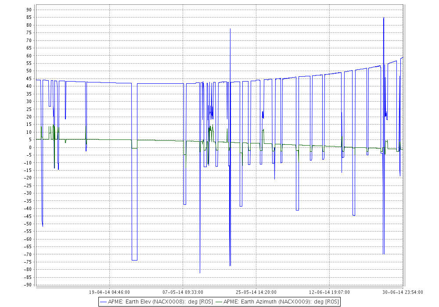439x307 pixels.
Task: Click the APME: Earth Elev legend entry
Action: click(157, 302)
